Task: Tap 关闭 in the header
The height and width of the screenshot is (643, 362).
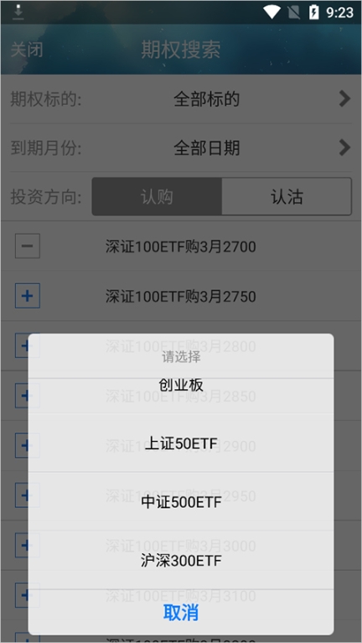Action: click(27, 49)
